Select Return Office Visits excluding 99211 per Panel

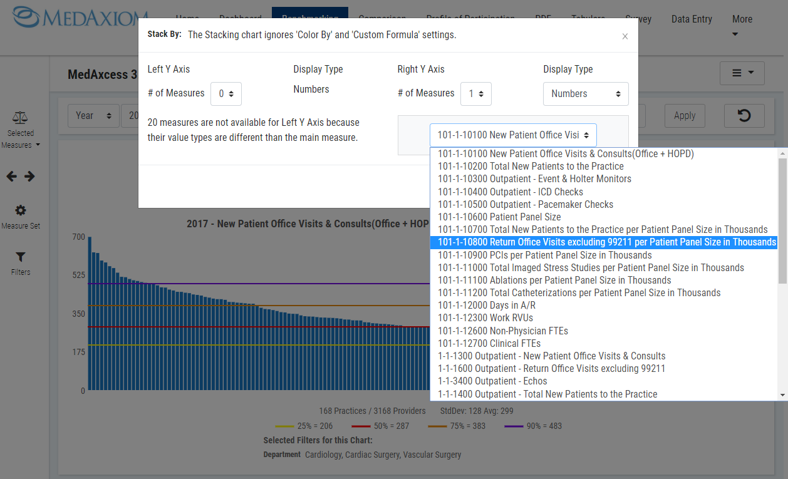(x=603, y=242)
